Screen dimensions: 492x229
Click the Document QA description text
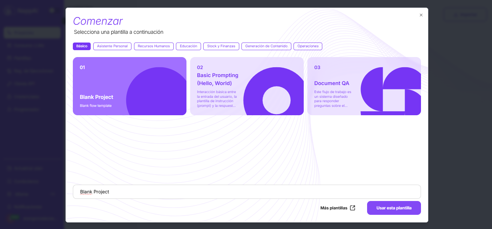(x=332, y=99)
